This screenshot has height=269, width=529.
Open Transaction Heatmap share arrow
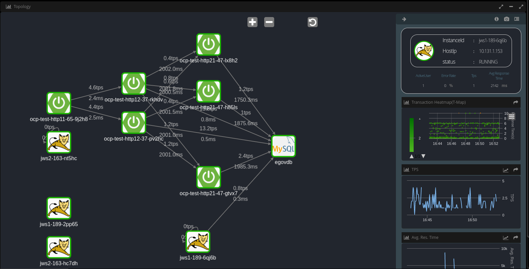(x=516, y=102)
